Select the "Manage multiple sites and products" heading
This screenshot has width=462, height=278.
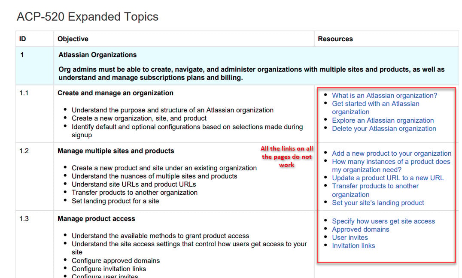point(116,151)
